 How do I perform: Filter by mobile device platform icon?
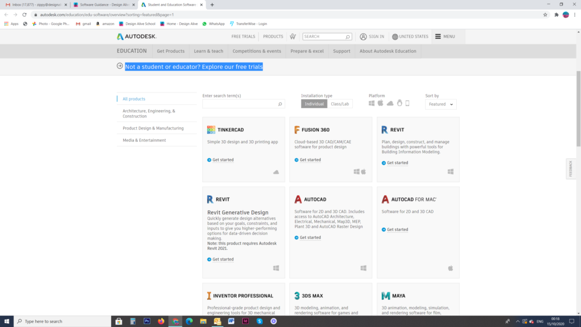coord(407,103)
